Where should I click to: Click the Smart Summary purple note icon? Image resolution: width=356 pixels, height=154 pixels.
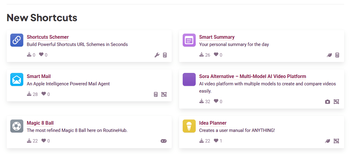click(x=189, y=40)
